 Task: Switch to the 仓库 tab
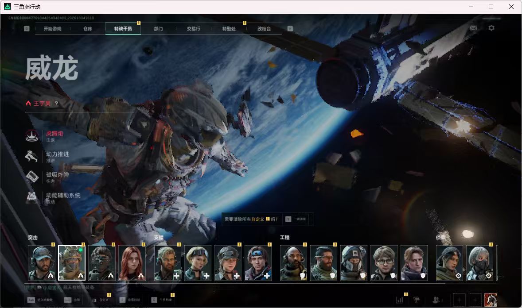88,29
